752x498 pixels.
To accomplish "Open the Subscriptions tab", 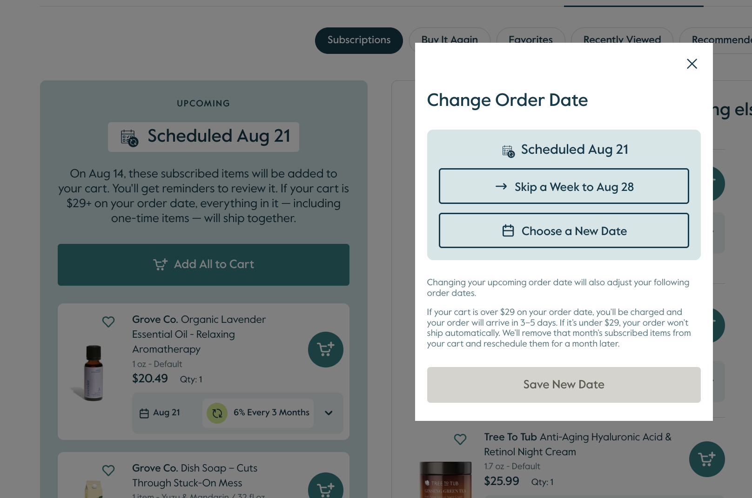I will tap(359, 40).
